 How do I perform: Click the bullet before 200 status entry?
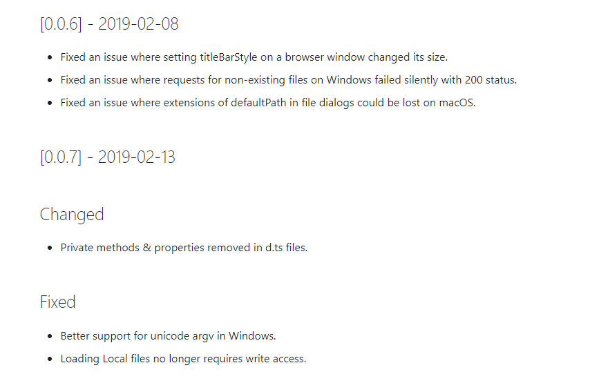click(x=50, y=81)
